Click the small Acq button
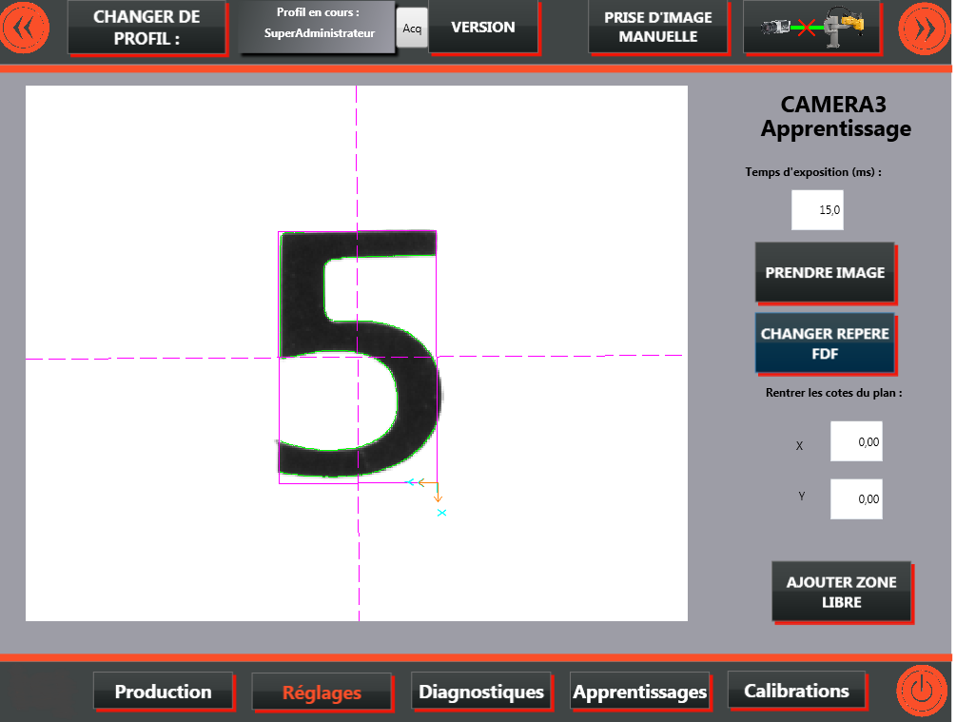 tap(412, 28)
